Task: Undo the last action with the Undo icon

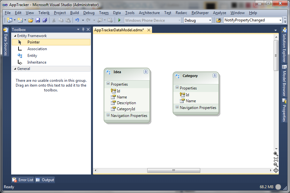Action: pyautogui.click(x=77, y=20)
